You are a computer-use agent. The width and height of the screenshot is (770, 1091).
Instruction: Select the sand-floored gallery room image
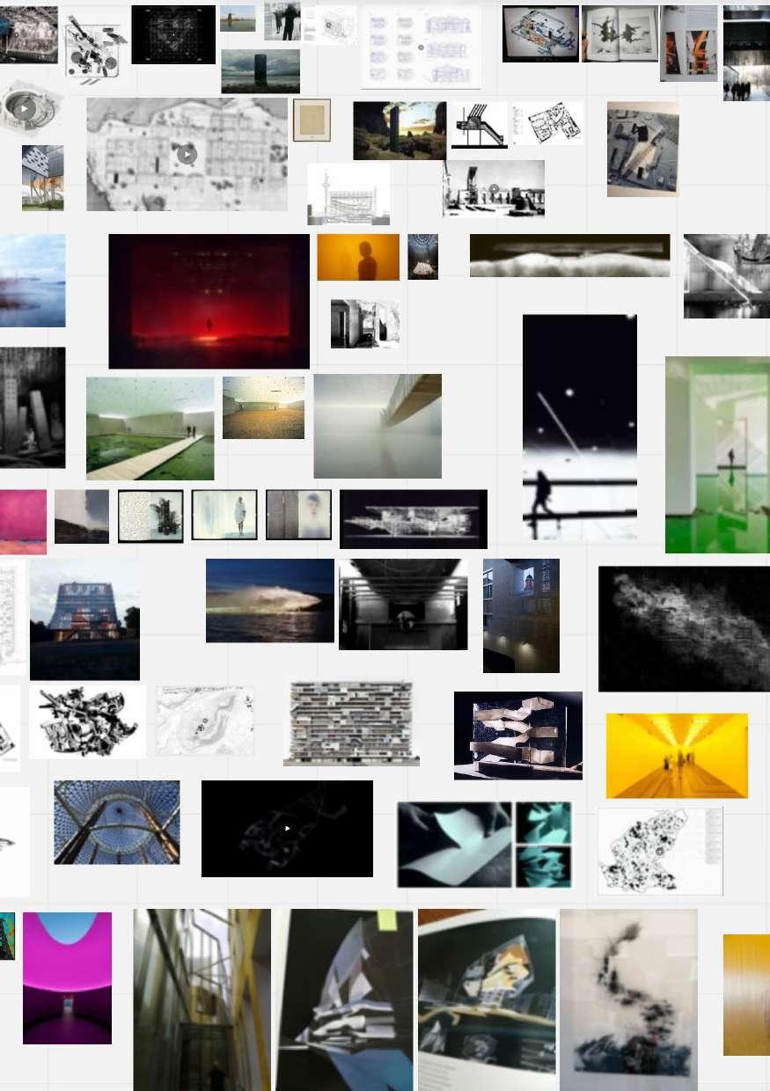coord(263,407)
